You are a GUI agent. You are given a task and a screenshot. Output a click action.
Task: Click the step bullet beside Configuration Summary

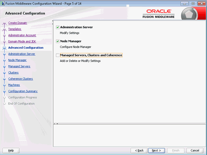[x=4, y=91]
